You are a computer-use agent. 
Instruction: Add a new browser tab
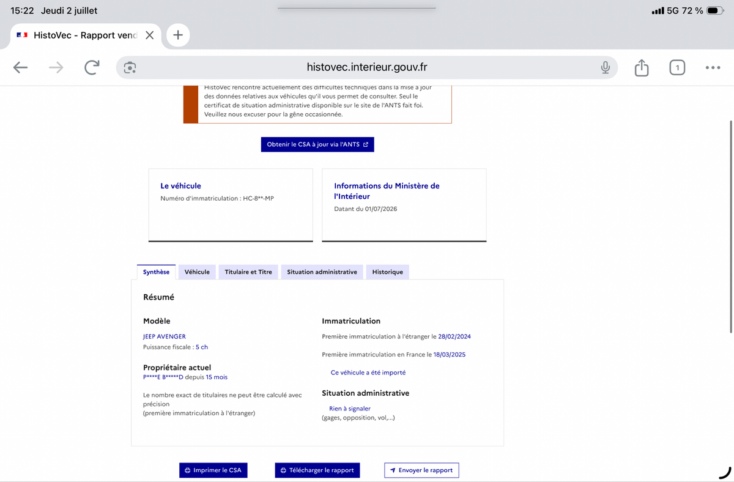point(178,35)
